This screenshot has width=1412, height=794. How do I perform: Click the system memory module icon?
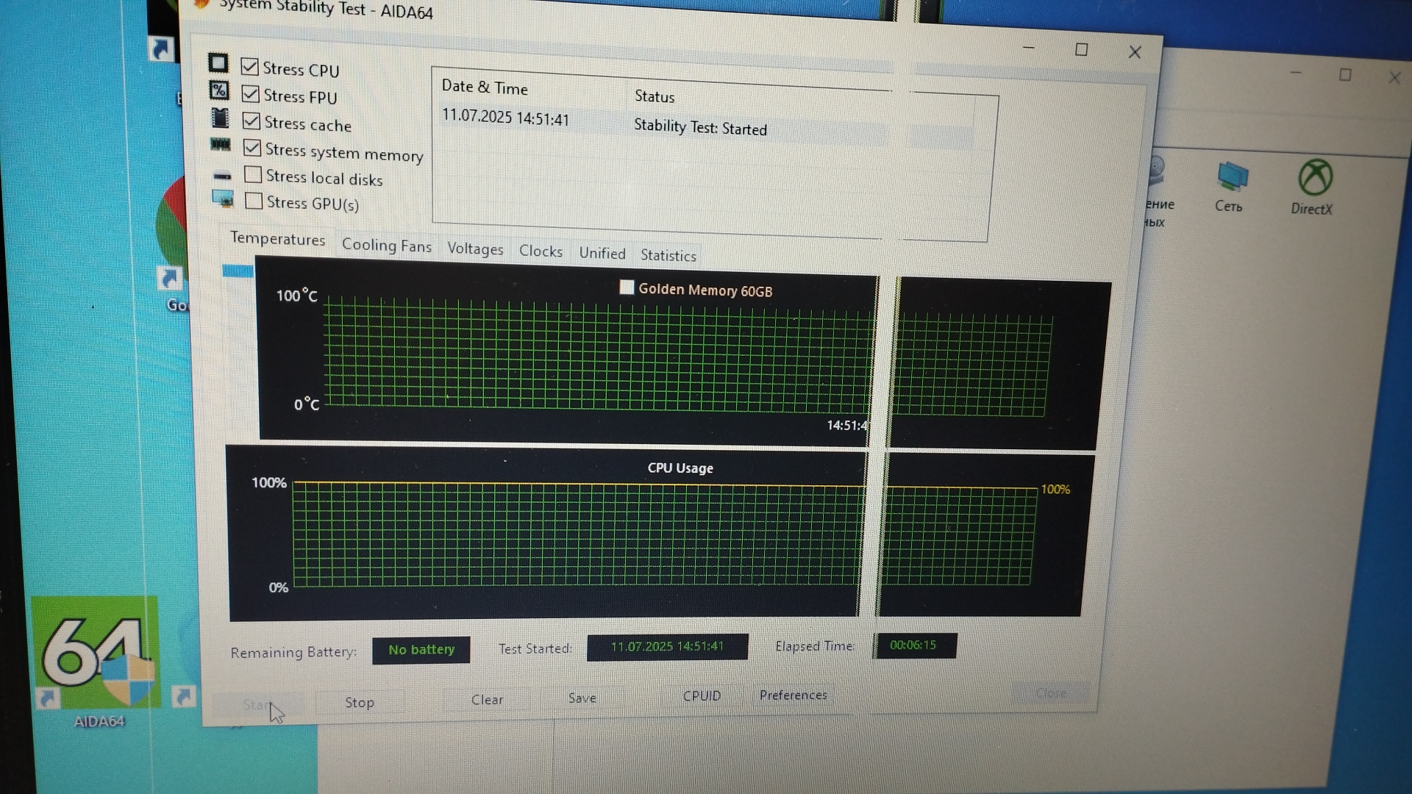pos(221,144)
